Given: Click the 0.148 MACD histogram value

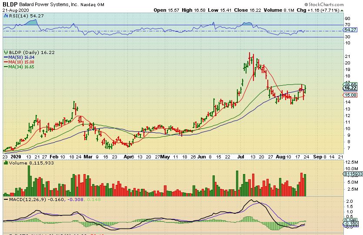Looking at the screenshot, I should click(94, 199).
